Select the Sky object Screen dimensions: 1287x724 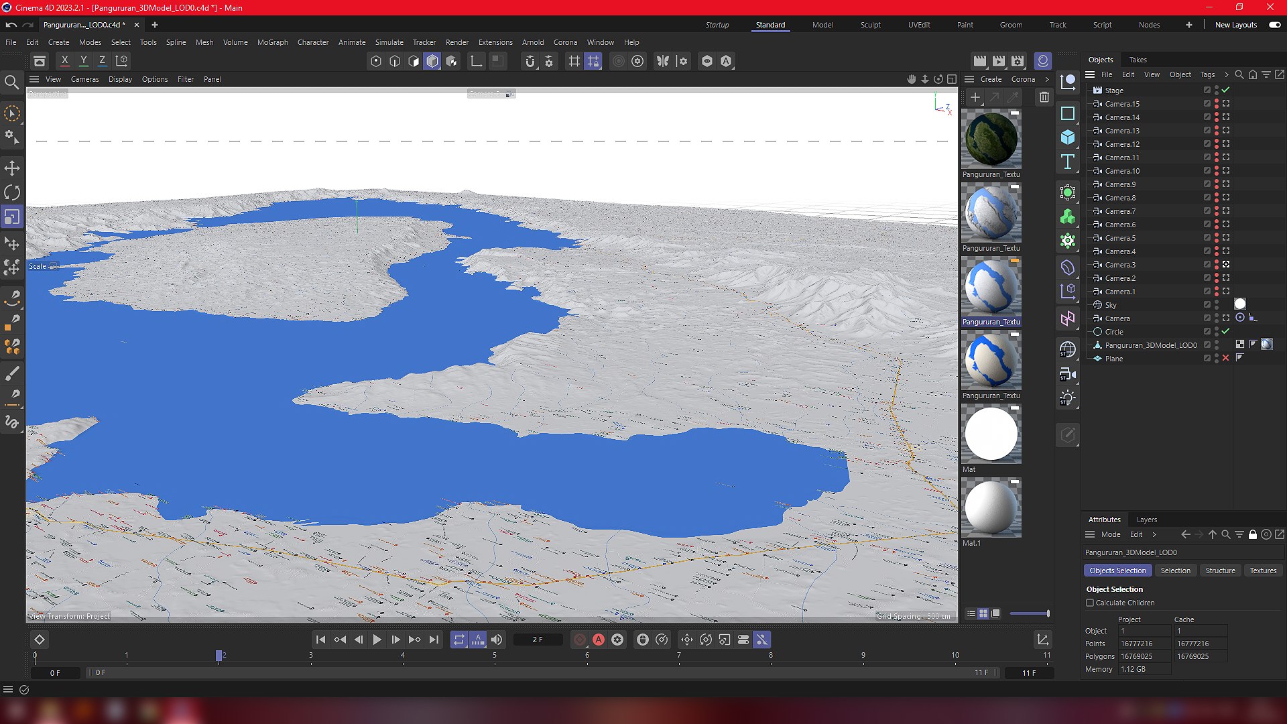point(1110,305)
